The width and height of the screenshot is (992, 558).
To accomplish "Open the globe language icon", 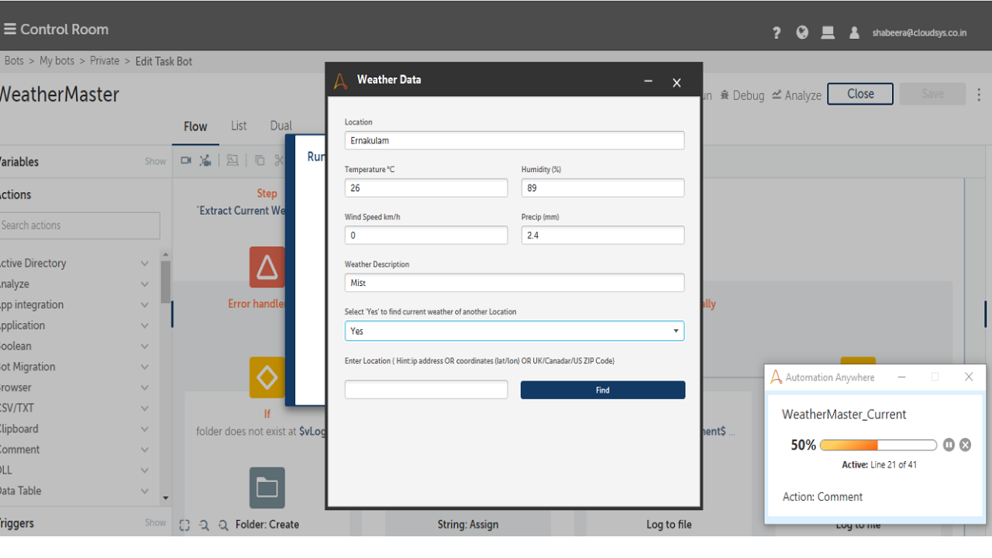I will pos(802,33).
